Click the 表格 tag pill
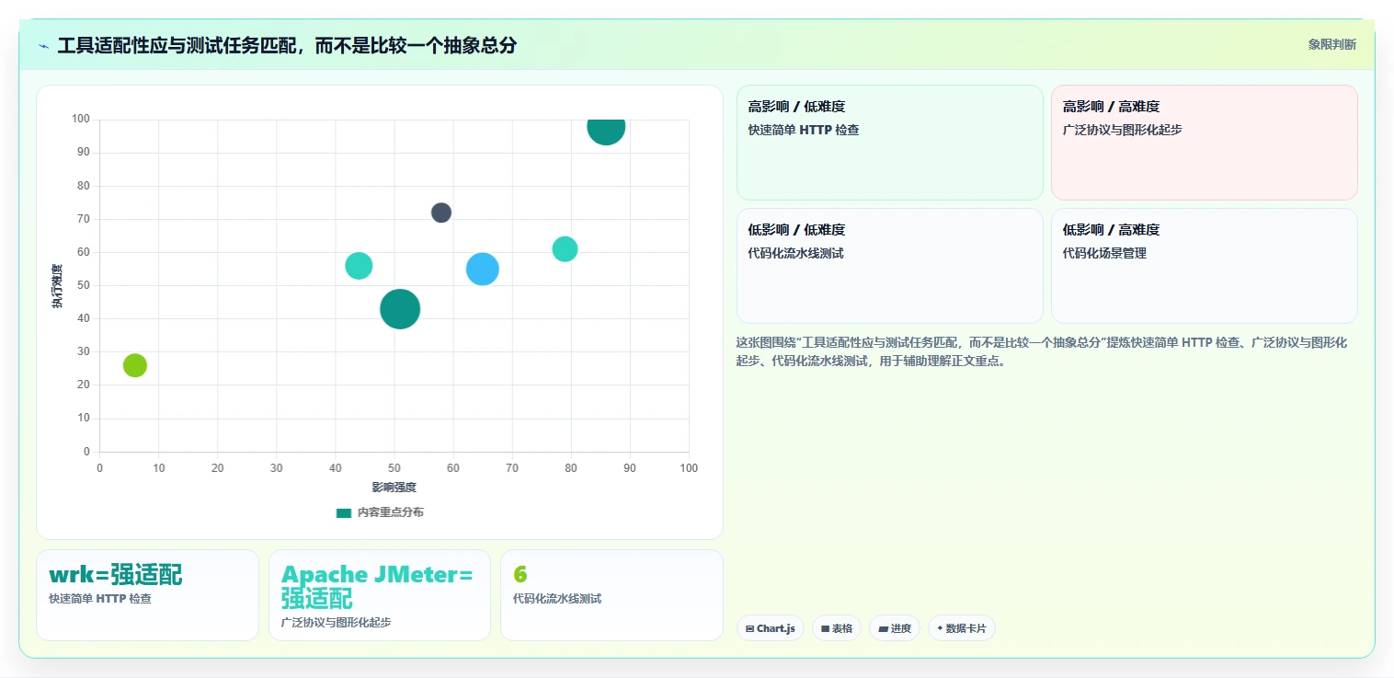The image size is (1394, 678). click(836, 628)
